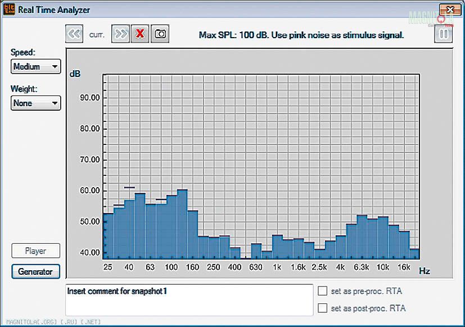The width and height of the screenshot is (465, 327).
Task: Click the 6.3k frequency label
Action: (362, 267)
